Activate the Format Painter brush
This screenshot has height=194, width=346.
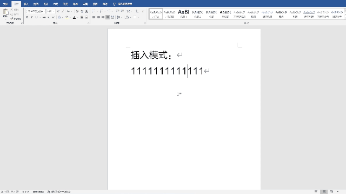pyautogui.click(x=16, y=19)
